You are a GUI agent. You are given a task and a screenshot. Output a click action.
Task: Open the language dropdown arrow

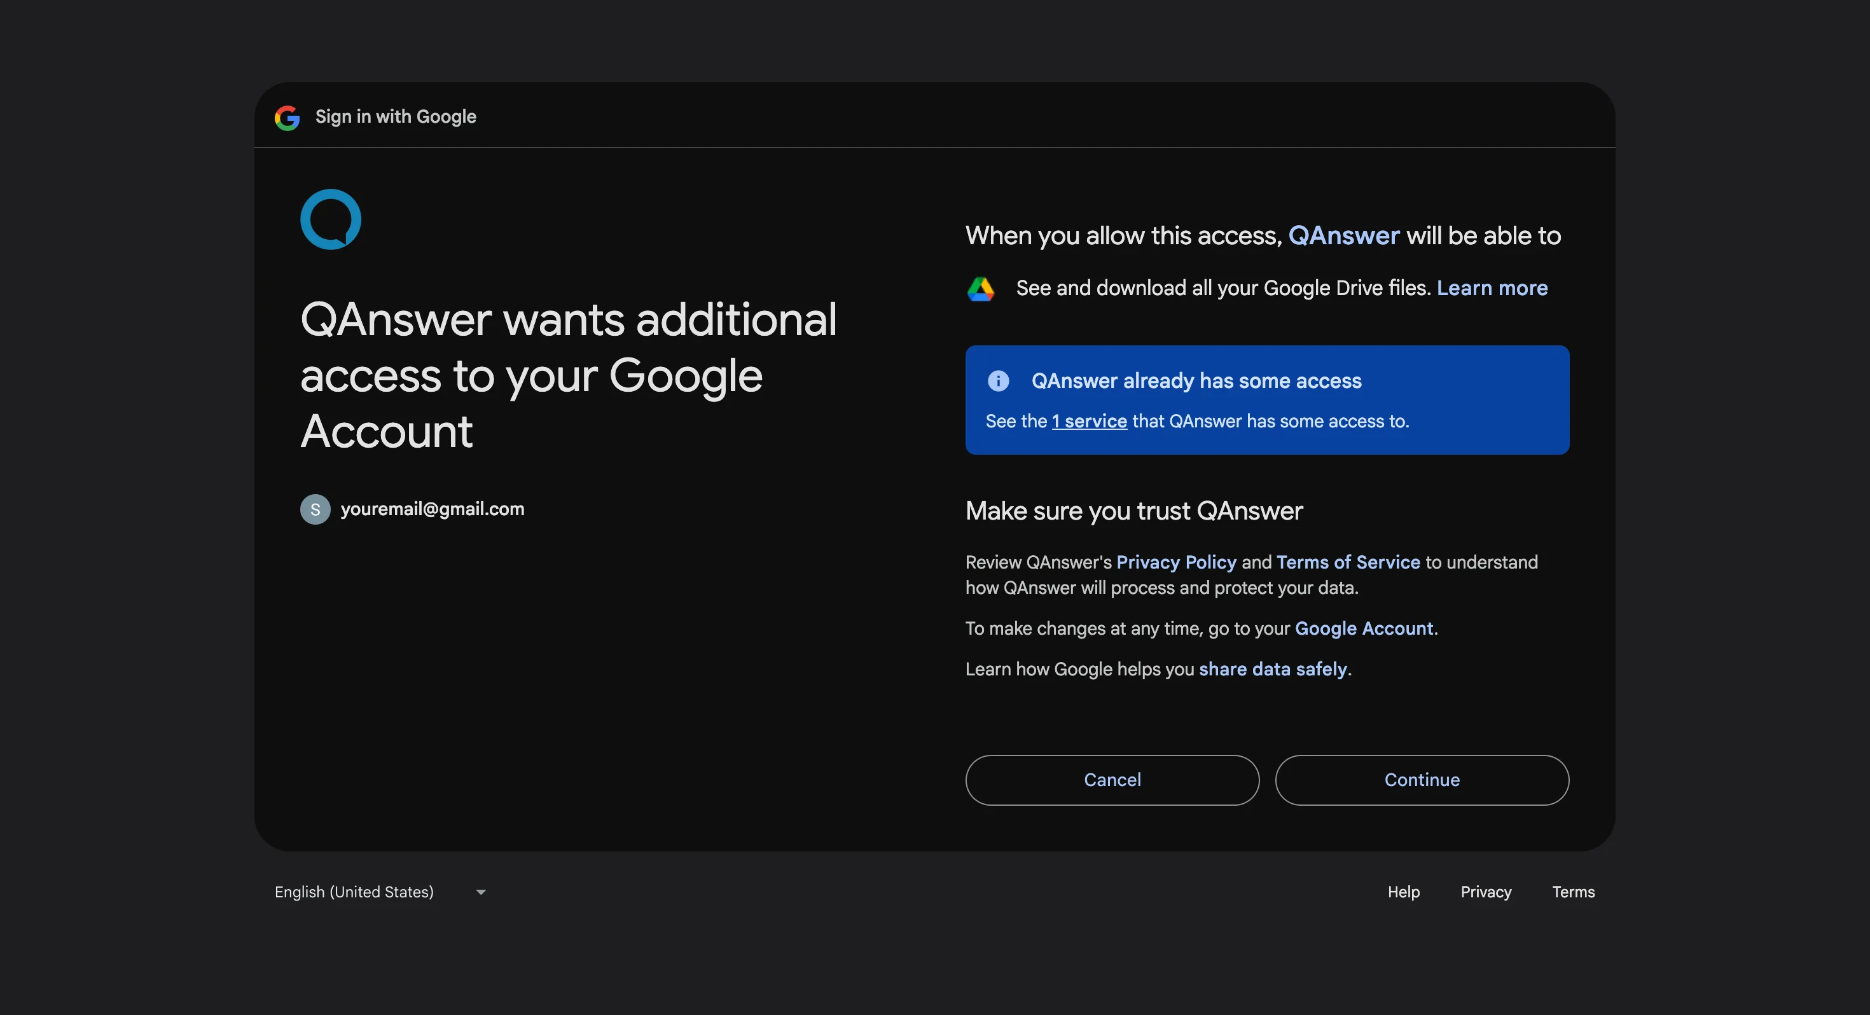click(481, 892)
